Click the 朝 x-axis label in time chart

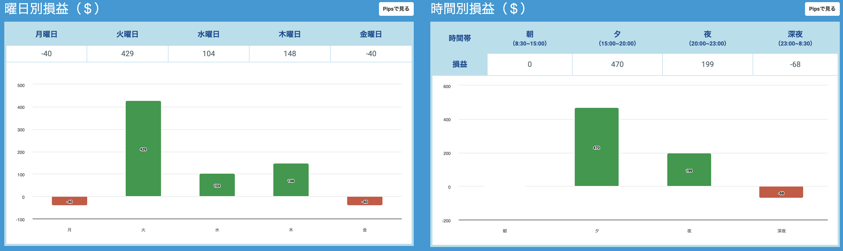[x=505, y=231]
